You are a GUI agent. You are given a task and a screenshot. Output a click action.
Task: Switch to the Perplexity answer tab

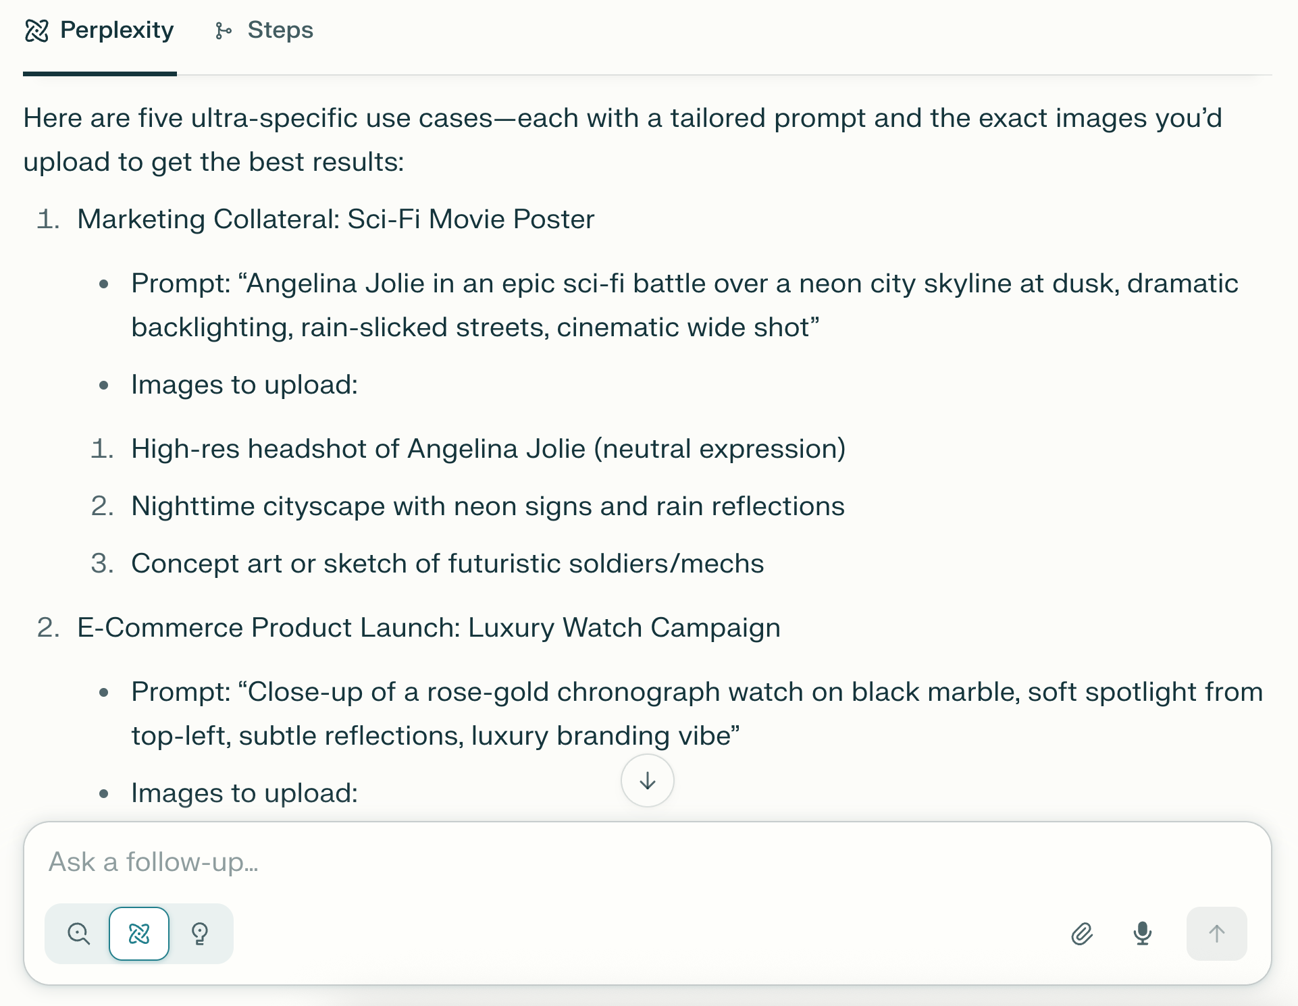tap(99, 30)
